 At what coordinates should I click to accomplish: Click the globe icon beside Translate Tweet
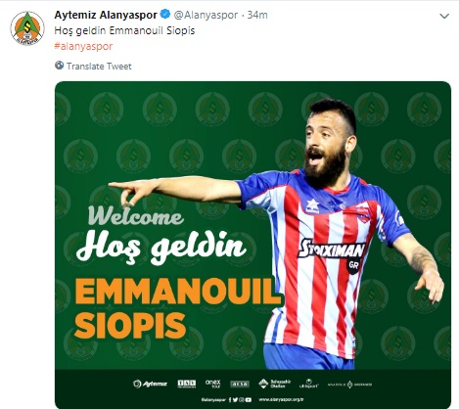tap(59, 66)
